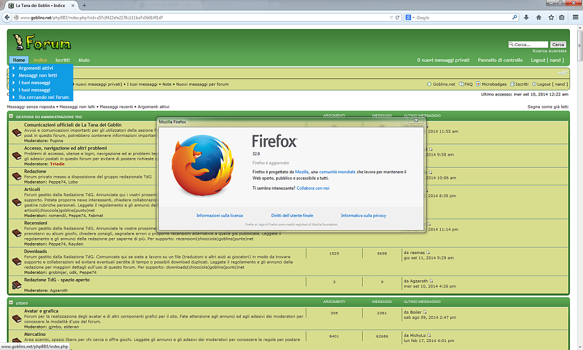Image resolution: width=583 pixels, height=350 pixels.
Task: Click the Forum logo with quill
Action: coord(42,43)
